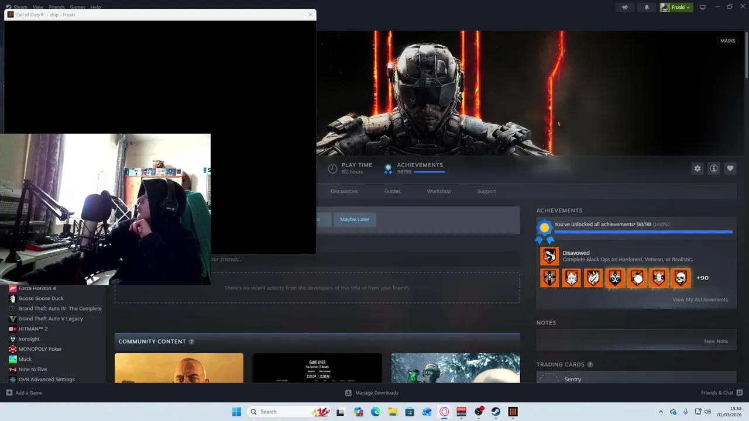Open the notifications bell
Image resolution: width=749 pixels, height=421 pixels.
coord(647,7)
